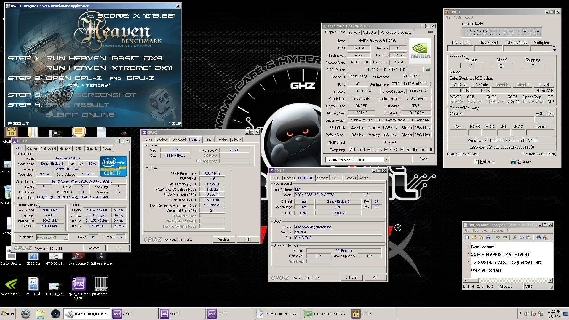Open the PowerColor Giveaway tab in GPU-Z

(x=396, y=33)
